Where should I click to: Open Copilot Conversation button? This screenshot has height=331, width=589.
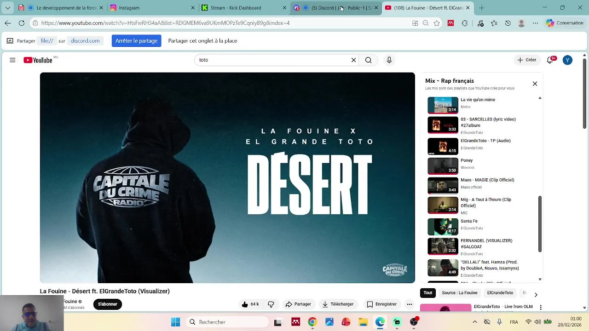565,23
